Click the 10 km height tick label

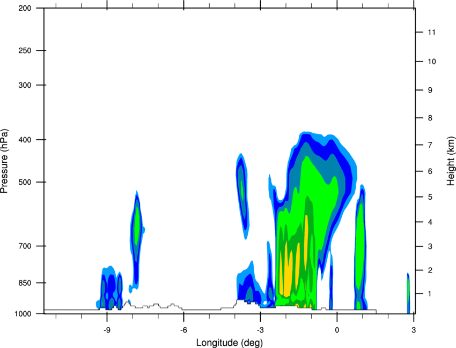(x=431, y=62)
